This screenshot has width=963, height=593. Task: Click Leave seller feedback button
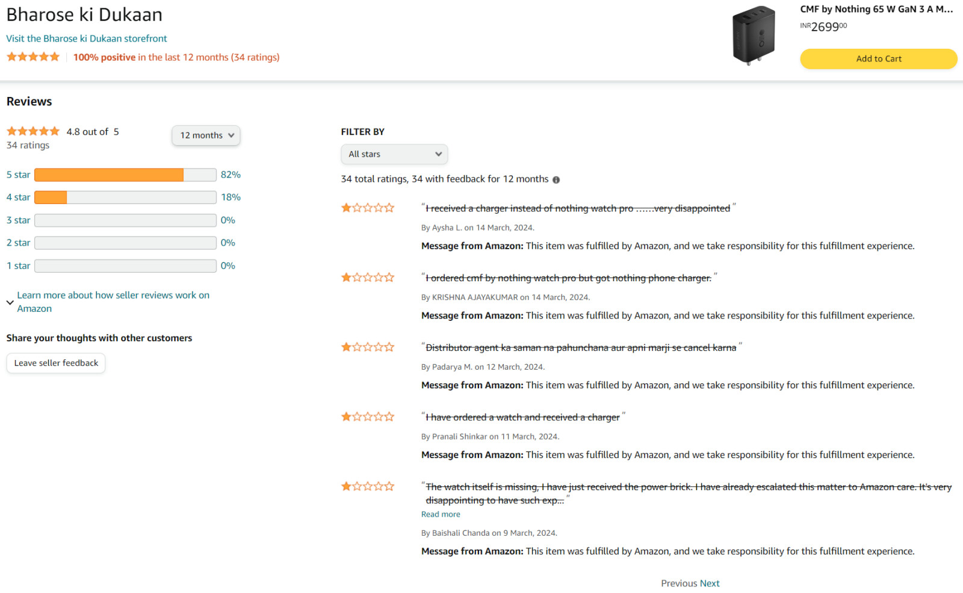(56, 363)
